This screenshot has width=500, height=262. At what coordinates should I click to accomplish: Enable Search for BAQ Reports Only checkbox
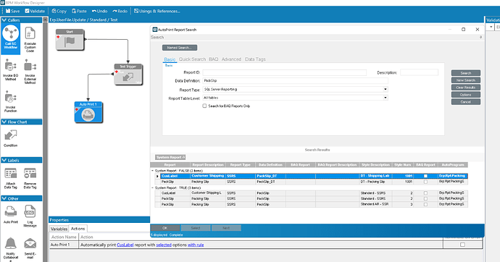click(x=204, y=106)
